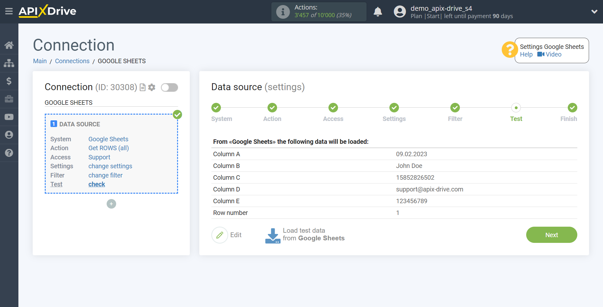This screenshot has width=603, height=307.
Task: Open the Actions info icon
Action: click(x=283, y=12)
